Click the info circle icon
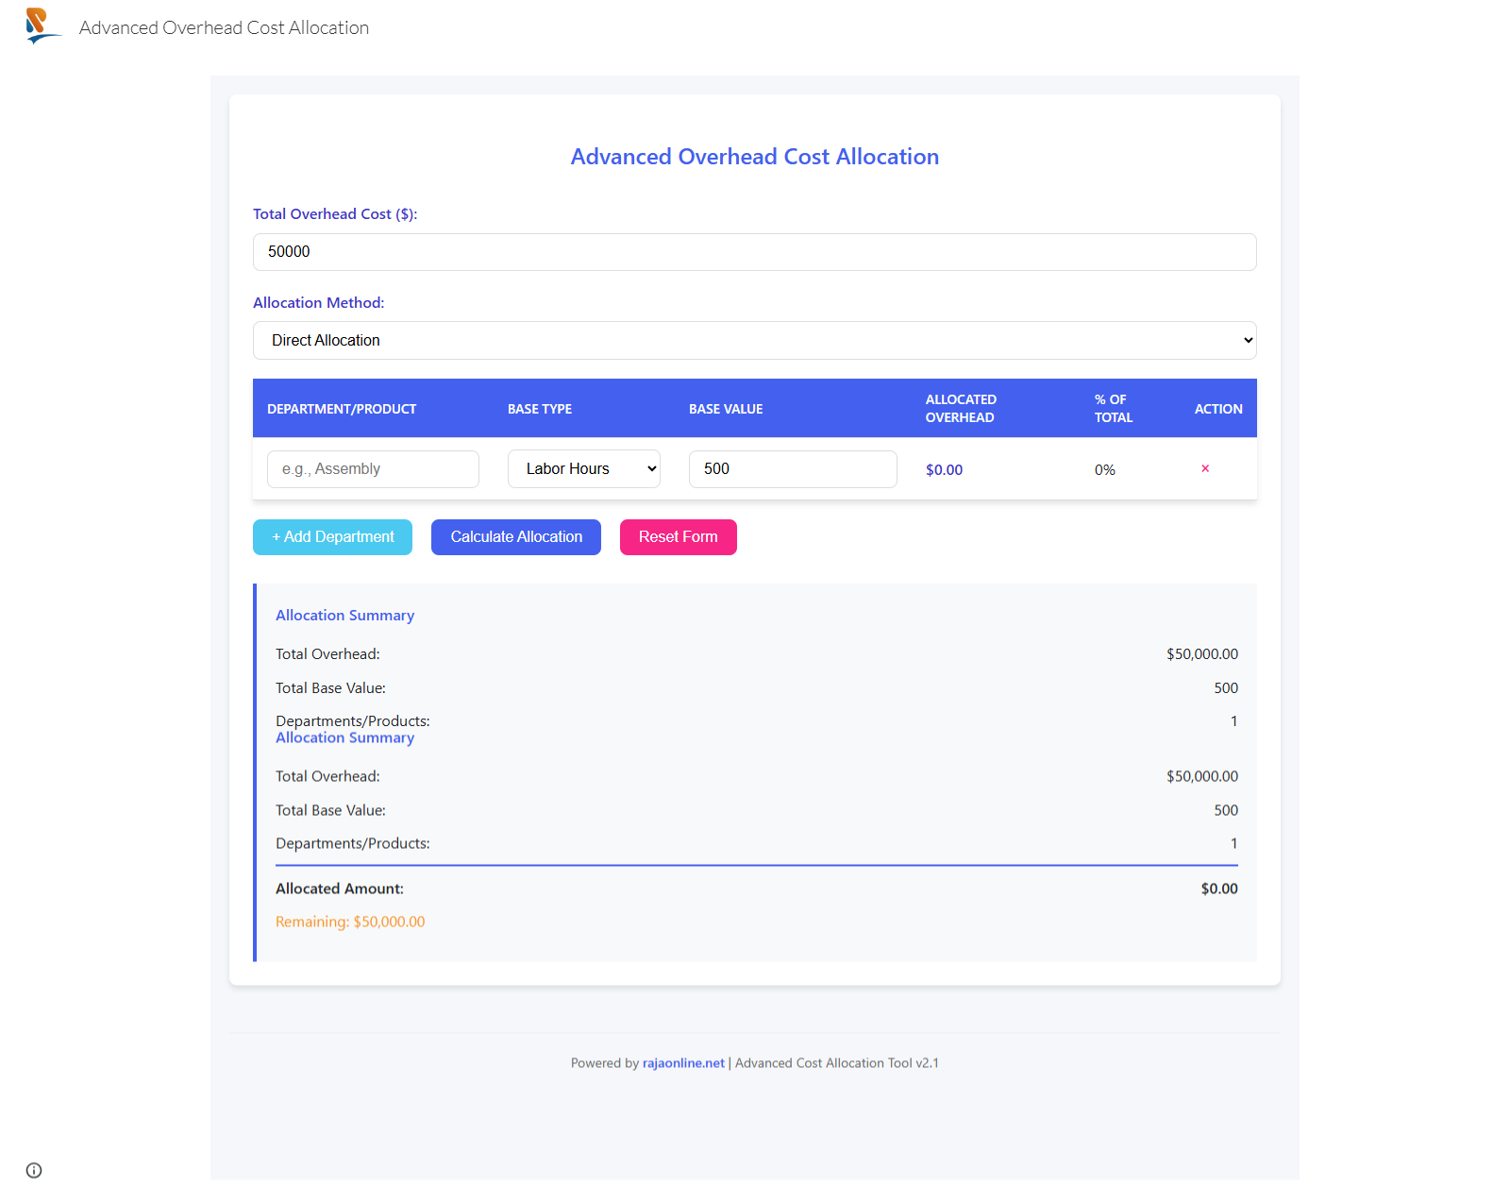Image resolution: width=1510 pixels, height=1202 pixels. pyautogui.click(x=34, y=1171)
